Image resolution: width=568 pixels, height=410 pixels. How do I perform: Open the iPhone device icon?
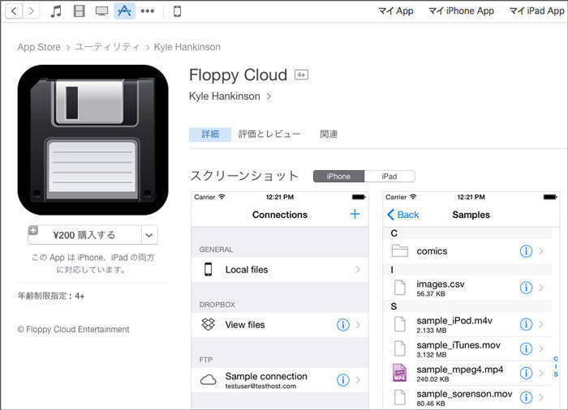coord(177,11)
